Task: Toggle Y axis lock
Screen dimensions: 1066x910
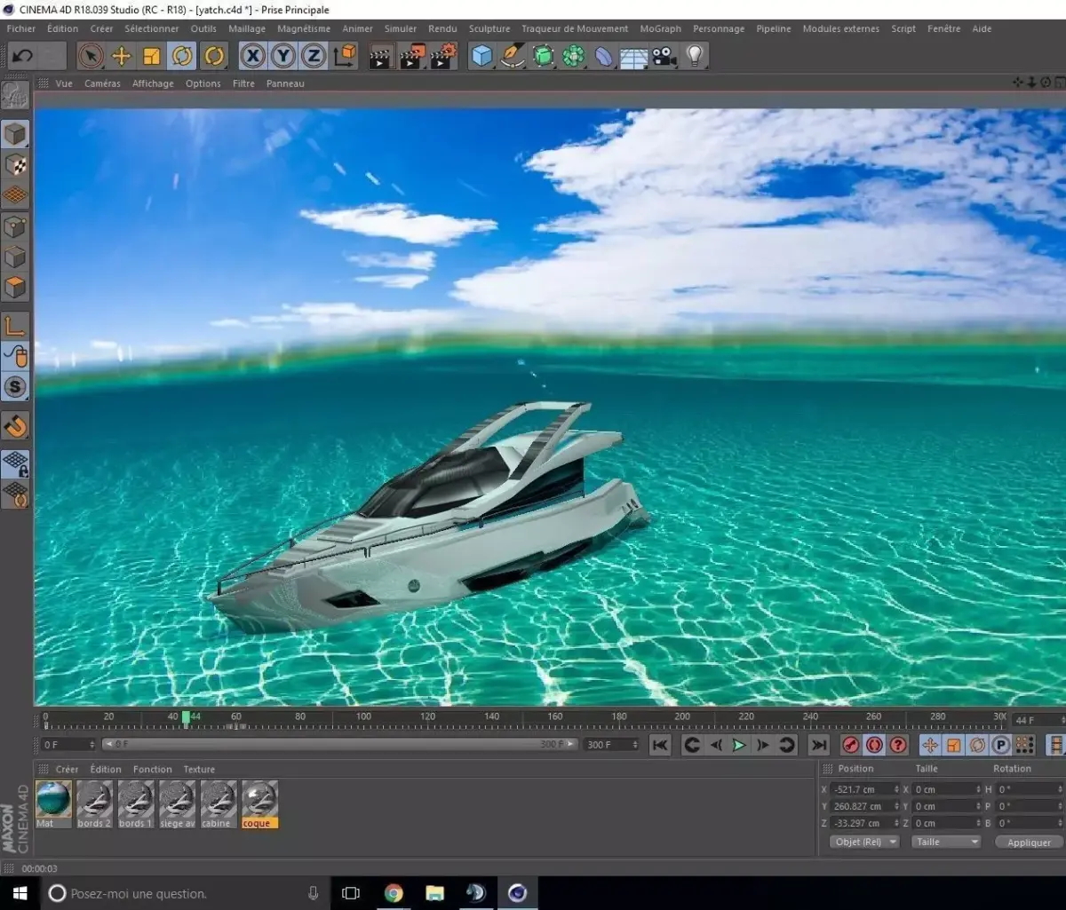Action: 283,57
